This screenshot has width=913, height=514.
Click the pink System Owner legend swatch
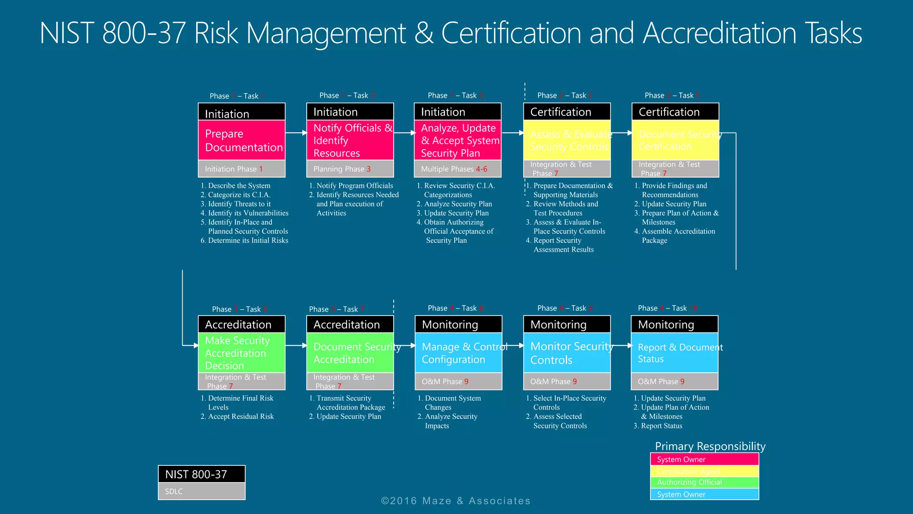[x=704, y=459]
